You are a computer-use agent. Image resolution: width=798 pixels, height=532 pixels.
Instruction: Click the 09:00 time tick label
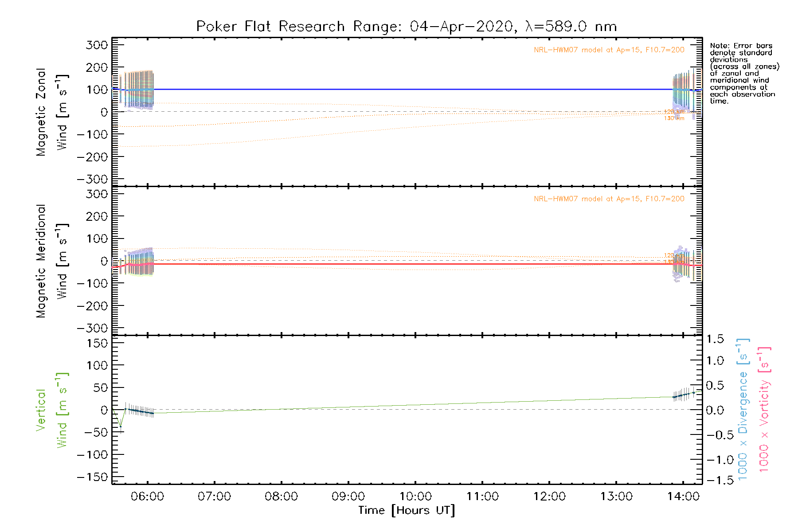point(348,497)
